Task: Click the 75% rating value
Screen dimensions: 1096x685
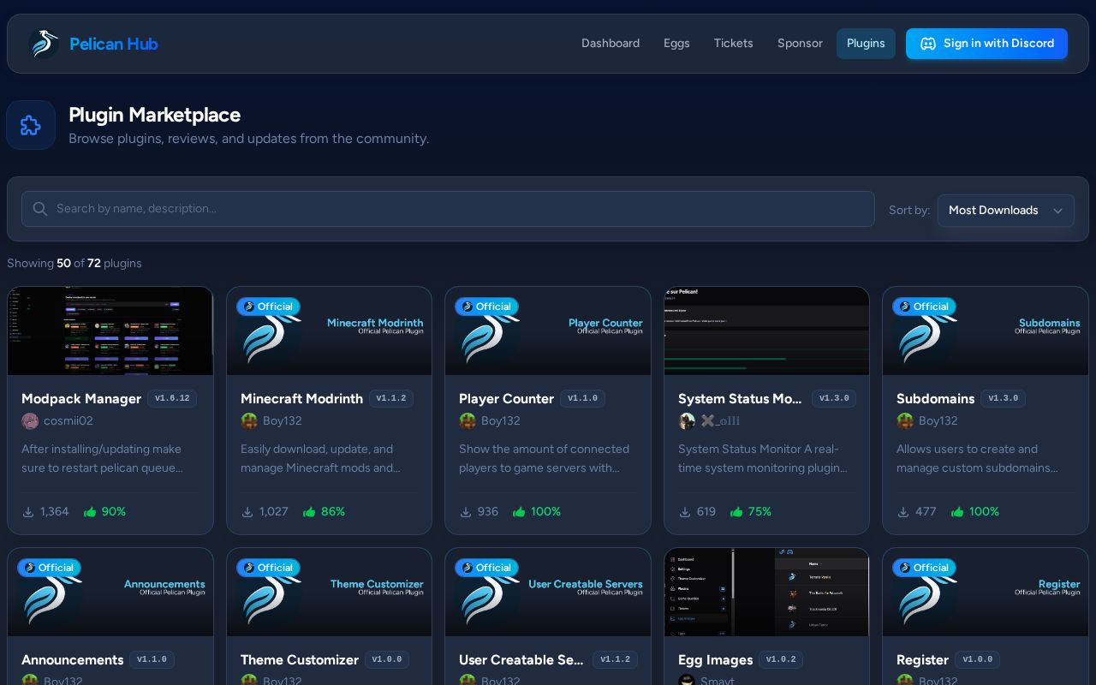Action: point(759,512)
